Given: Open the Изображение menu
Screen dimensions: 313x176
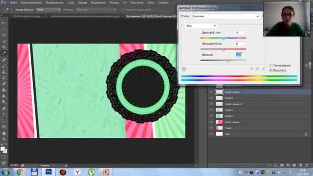Looking at the screenshot, I should [x=54, y=2].
